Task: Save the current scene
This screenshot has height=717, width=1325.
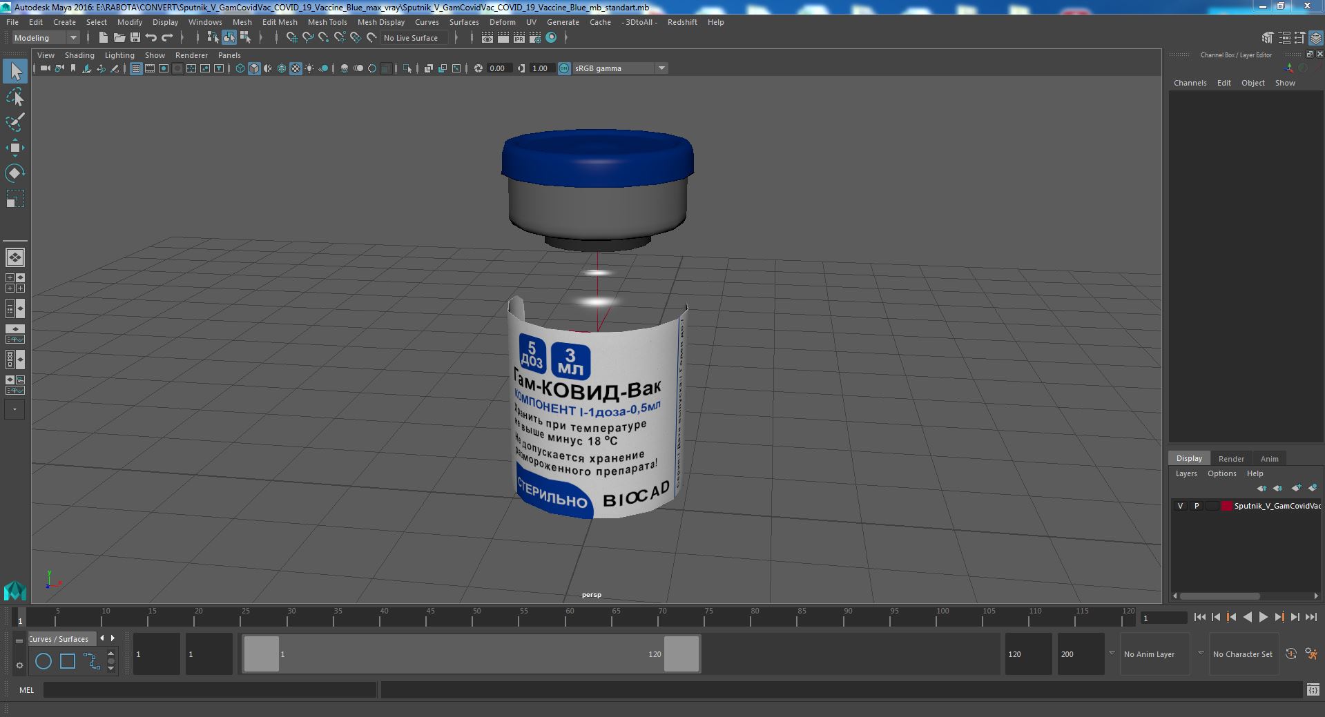Action: pyautogui.click(x=135, y=38)
